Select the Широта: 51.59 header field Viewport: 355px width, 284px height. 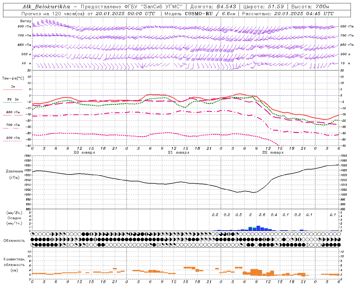pyautogui.click(x=263, y=6)
